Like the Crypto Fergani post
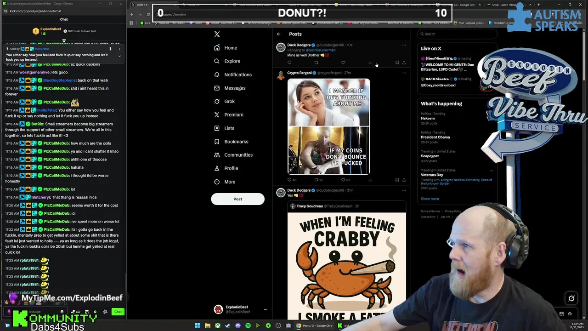 tap(343, 180)
